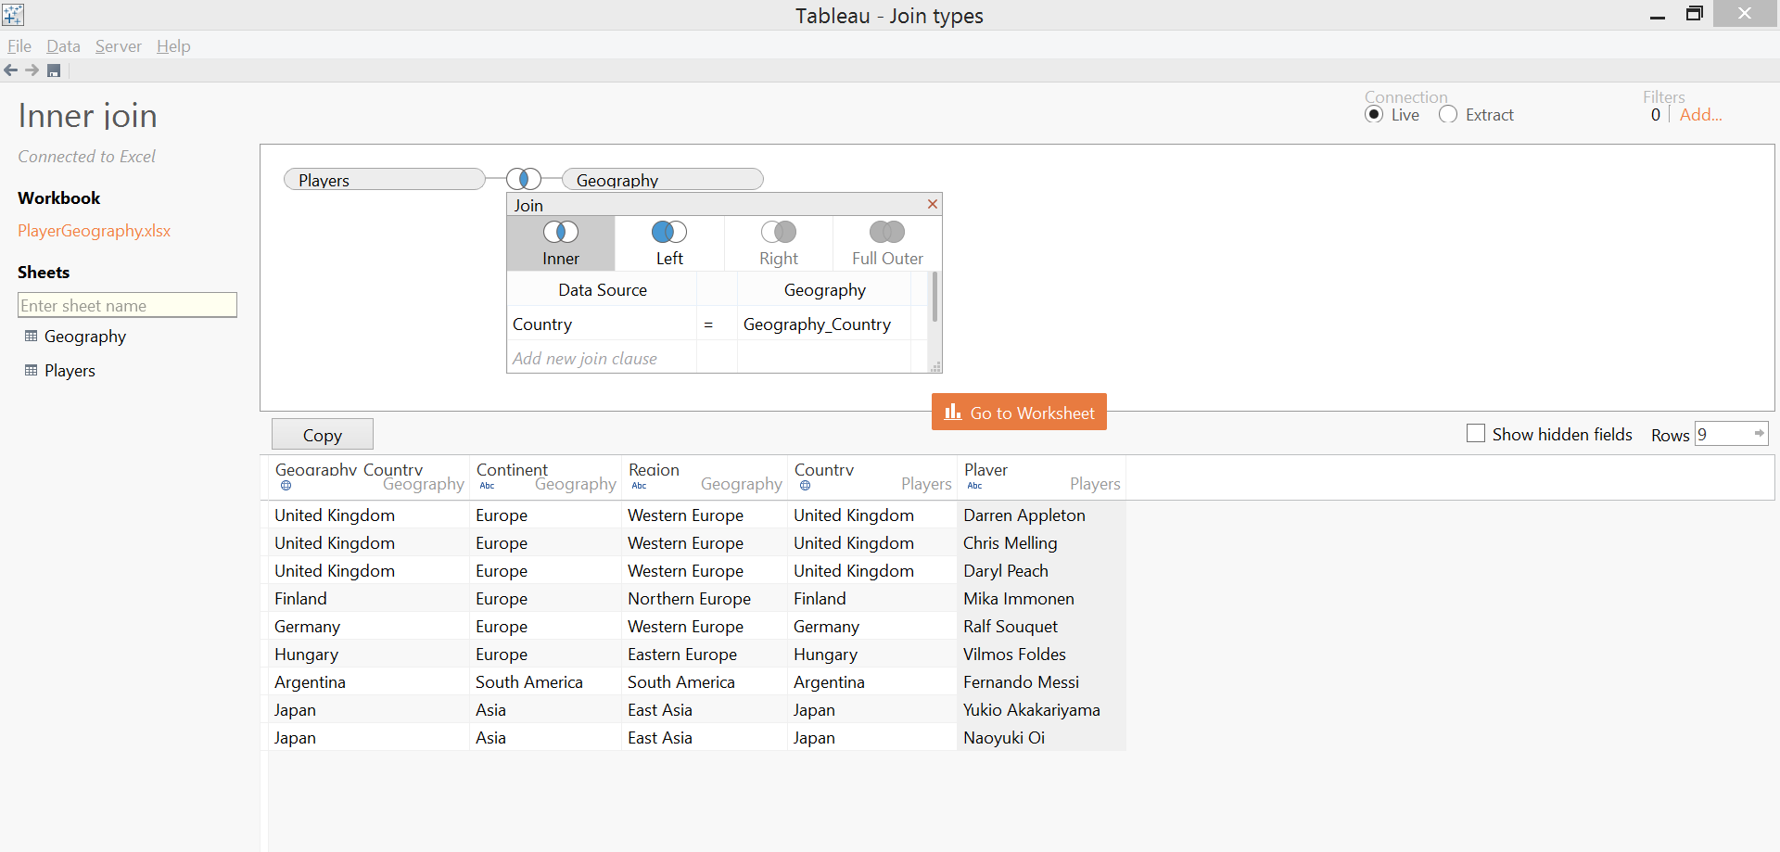Viewport: 1780px width, 852px height.
Task: Click the Player column header
Action: tap(1042, 477)
